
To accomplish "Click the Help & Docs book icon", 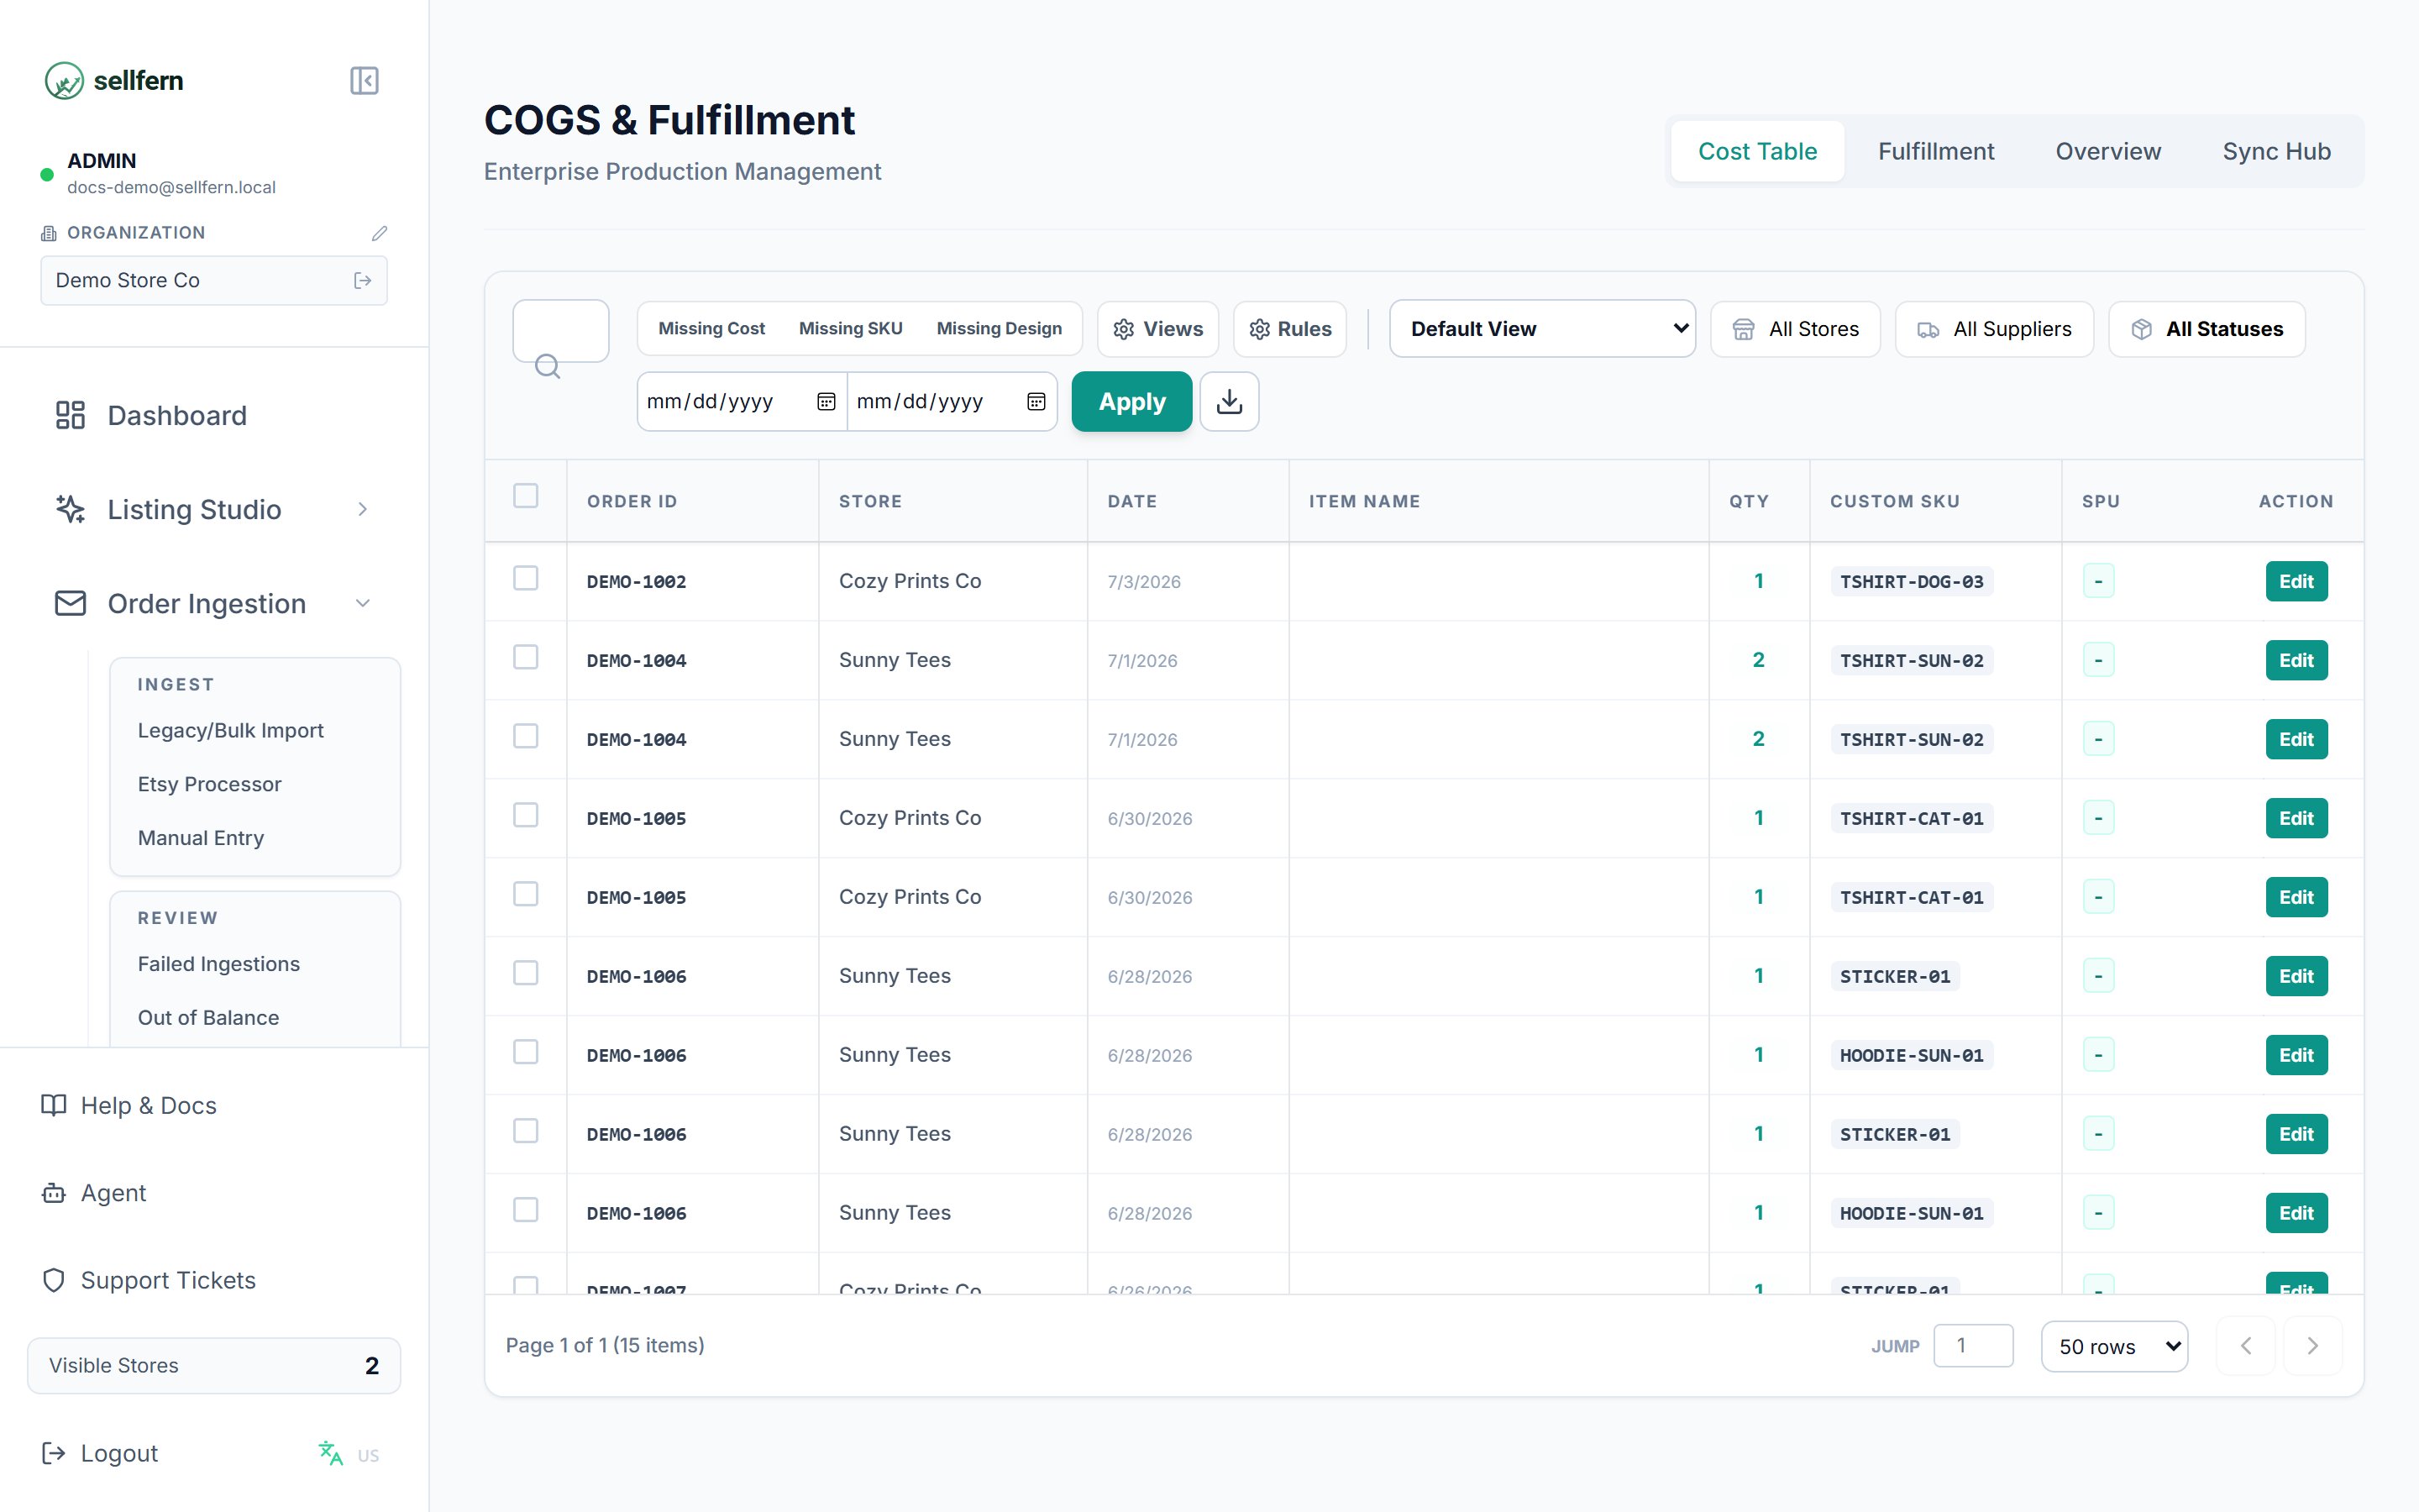I will point(54,1105).
